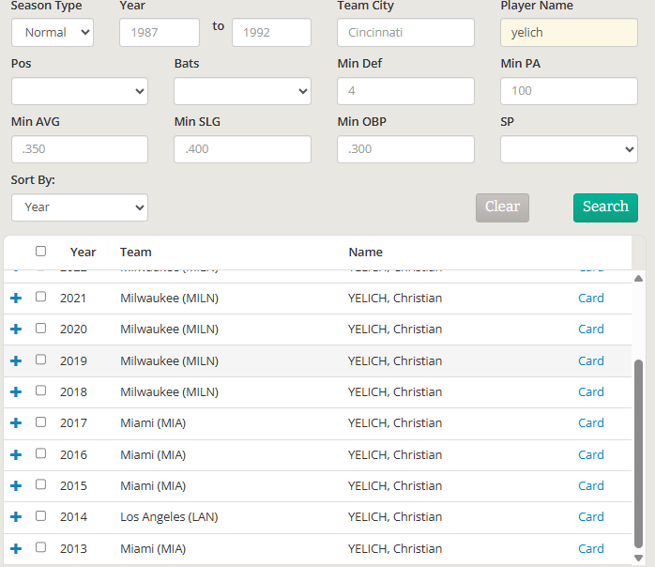Focus the Player Name field containing yelich
Image resolution: width=655 pixels, height=567 pixels.
pyautogui.click(x=569, y=32)
